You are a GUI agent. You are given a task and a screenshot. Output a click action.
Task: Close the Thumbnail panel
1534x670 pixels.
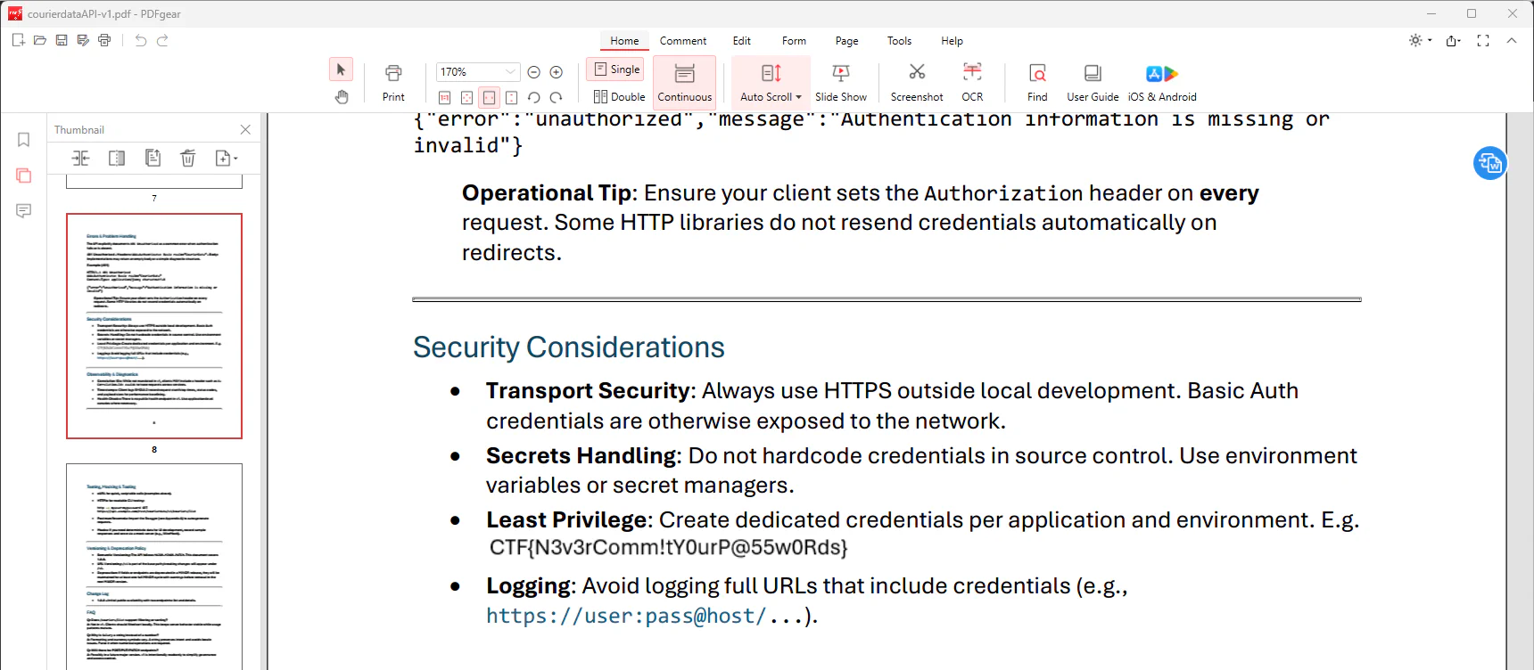[x=245, y=130]
